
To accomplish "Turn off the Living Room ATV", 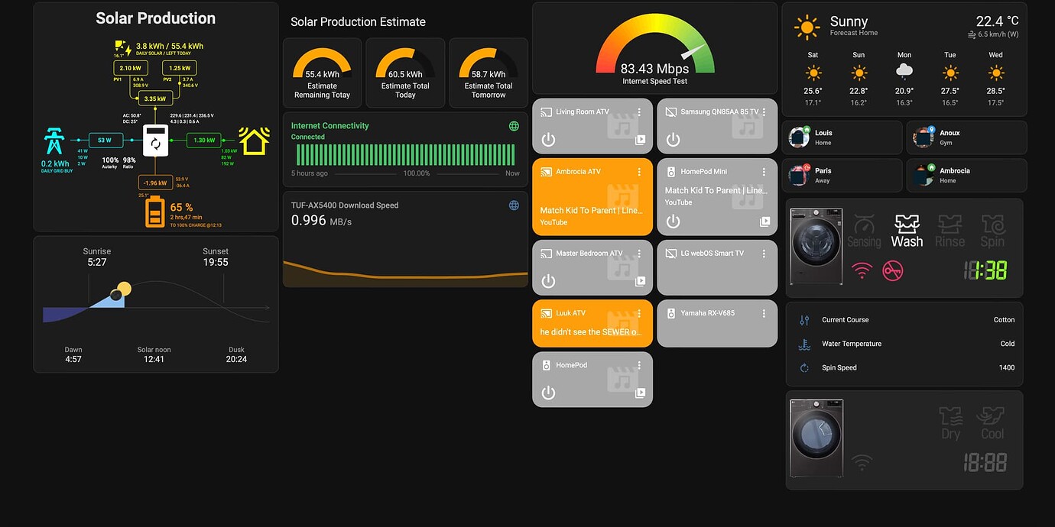I will (x=547, y=139).
